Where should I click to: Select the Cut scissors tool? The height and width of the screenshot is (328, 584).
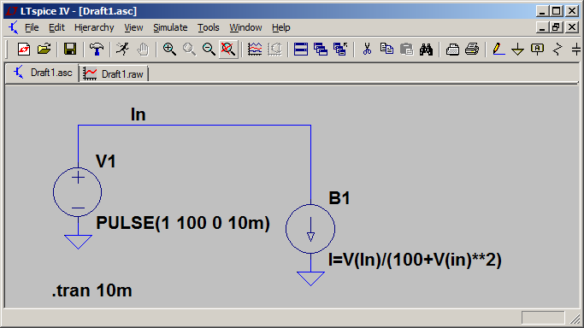coord(367,49)
